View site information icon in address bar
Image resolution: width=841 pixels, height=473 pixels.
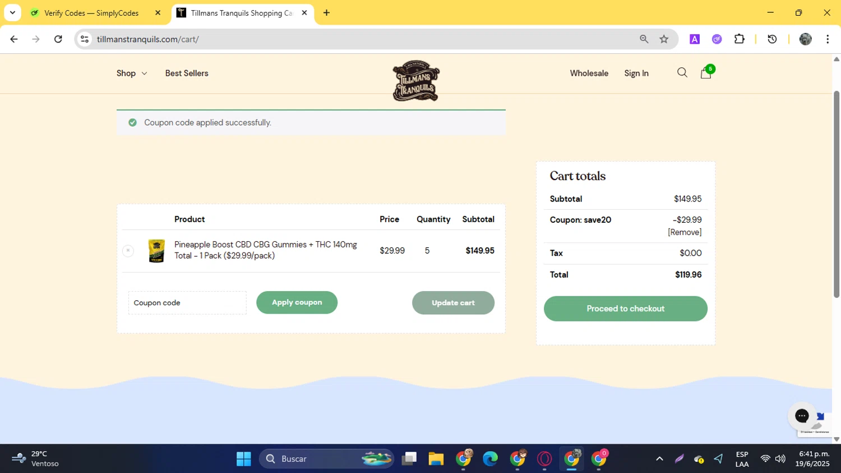coord(85,39)
